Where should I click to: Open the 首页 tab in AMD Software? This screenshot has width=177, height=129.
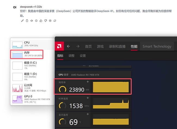point(88,47)
